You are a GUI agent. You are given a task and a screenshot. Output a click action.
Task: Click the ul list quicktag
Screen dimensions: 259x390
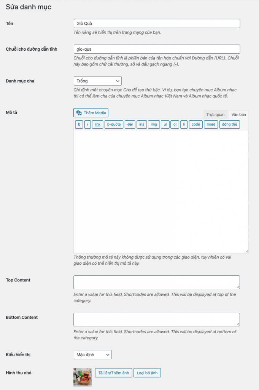click(x=165, y=125)
